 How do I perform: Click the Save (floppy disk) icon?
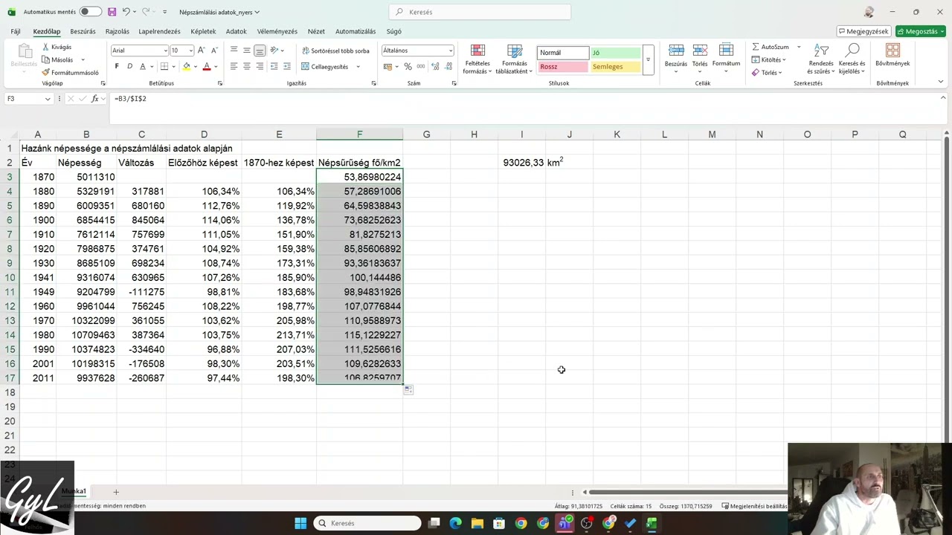(112, 12)
